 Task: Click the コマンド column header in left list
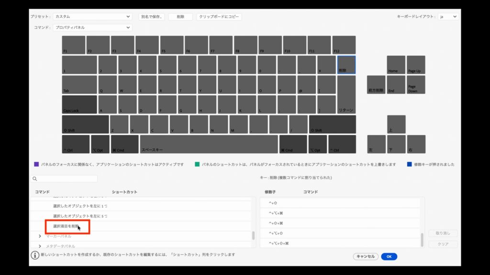tap(42, 192)
